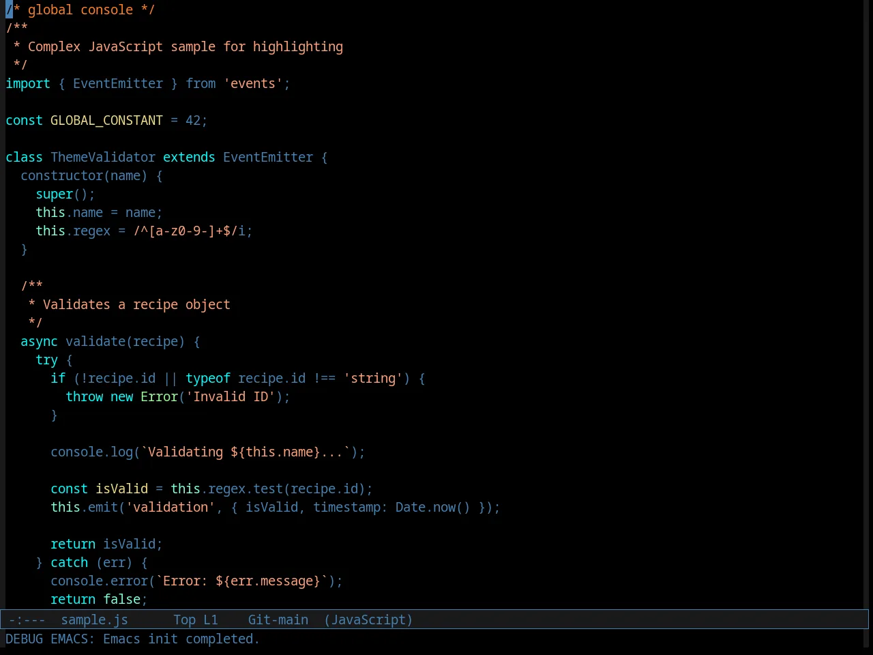Click the (err) catch parameter

[114, 562]
